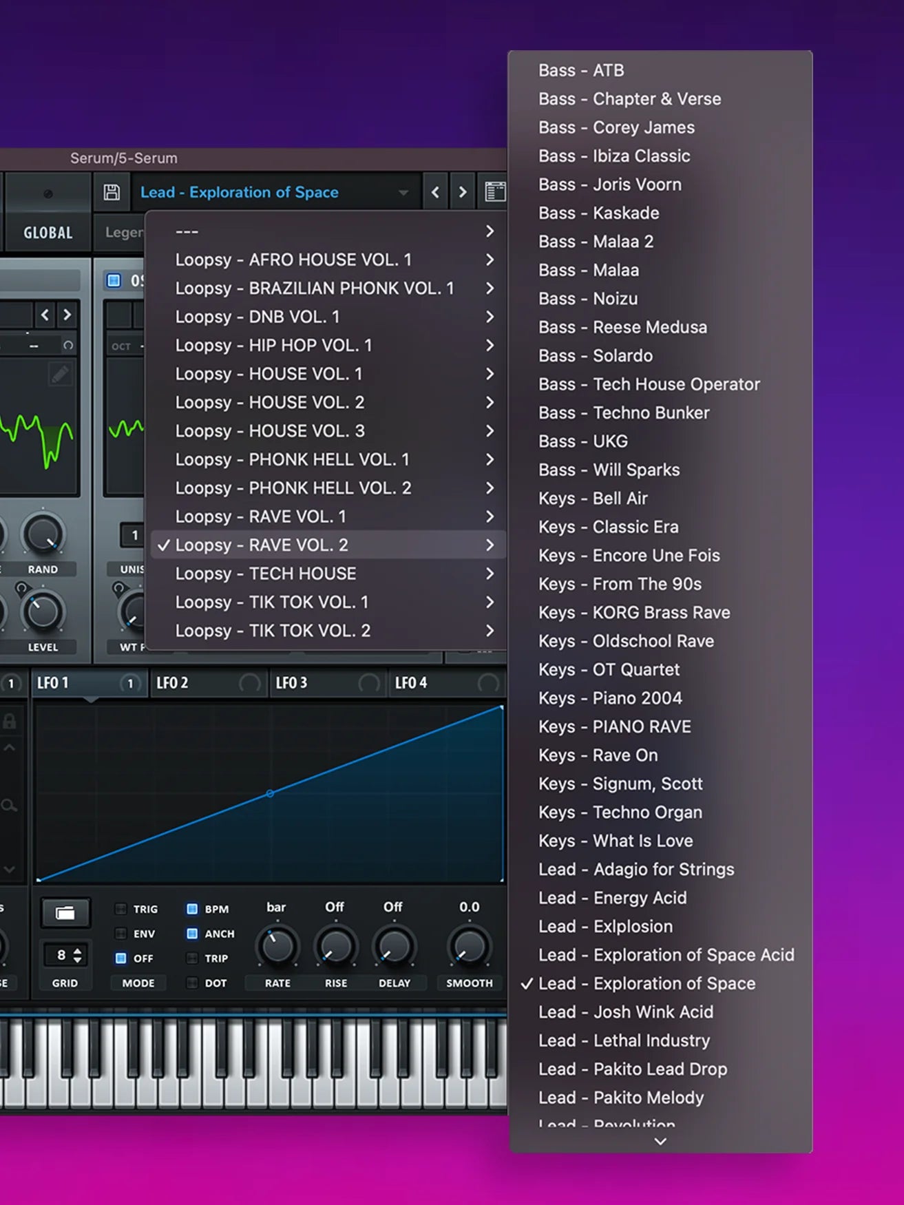904x1205 pixels.
Task: Choose the Keys - What Is Love preset
Action: [x=660, y=841]
